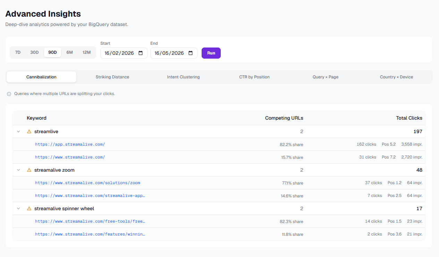Click the streamalive zoom keyword text
This screenshot has height=257, width=439.
54,170
